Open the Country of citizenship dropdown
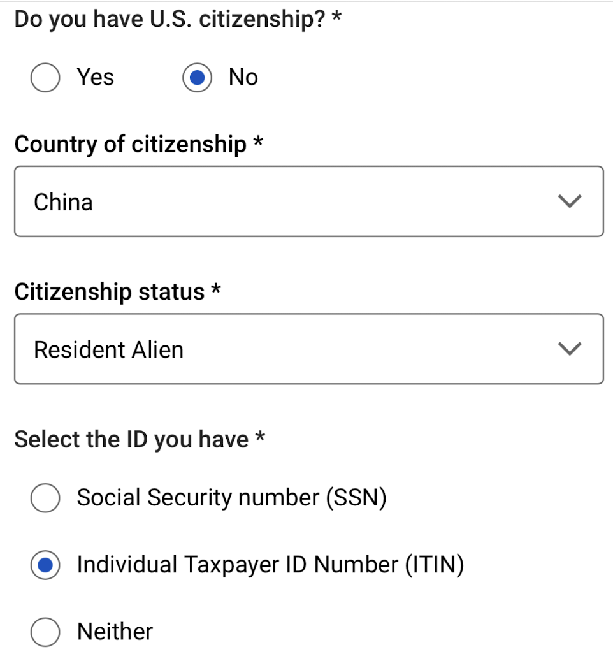Image resolution: width=613 pixels, height=668 pixels. pos(308,201)
